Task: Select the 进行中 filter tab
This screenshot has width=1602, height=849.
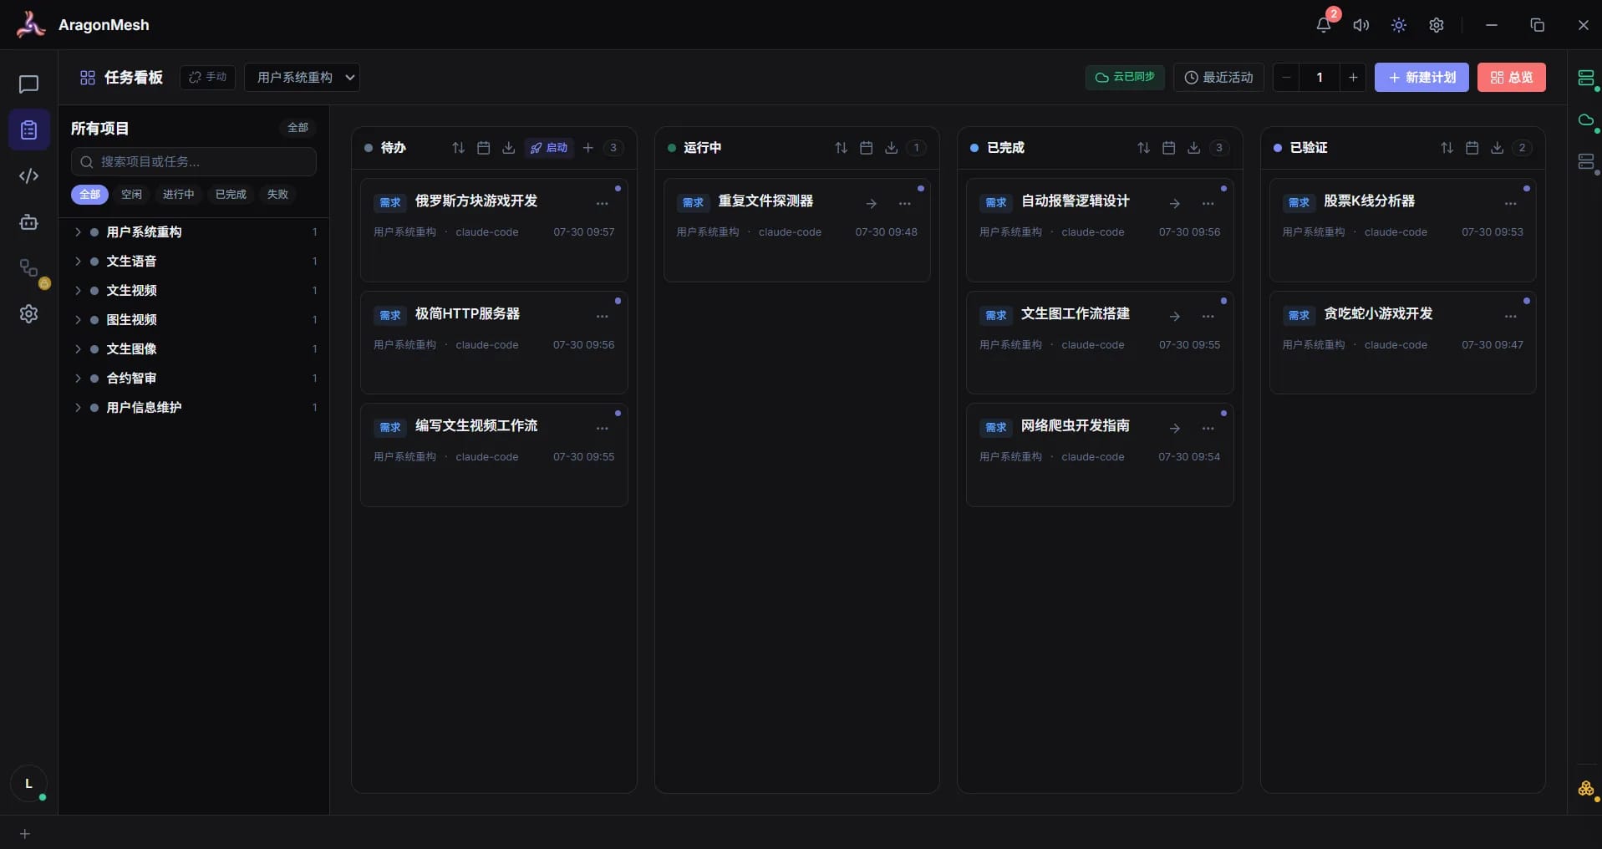Action: pos(178,194)
